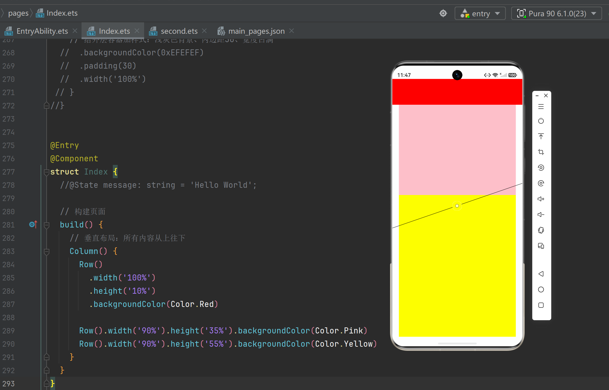Click fold end marker on line 292
This screenshot has height=390, width=609.
point(46,370)
